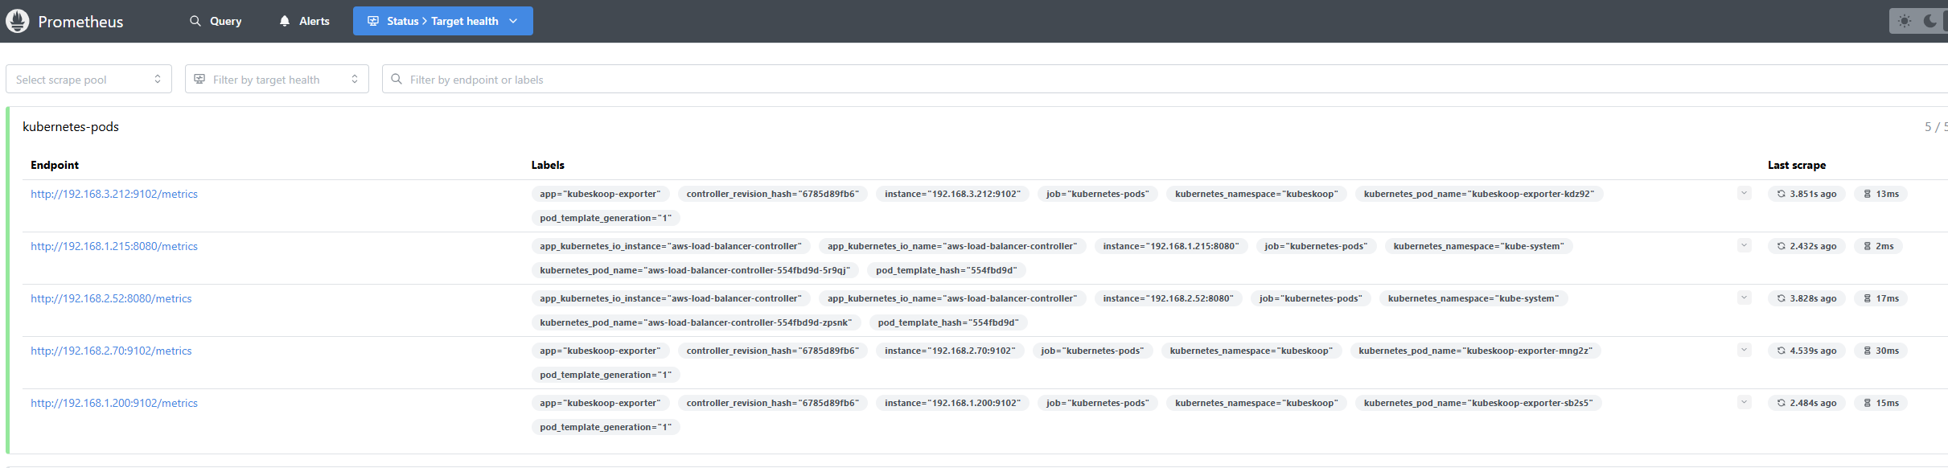Screen dimensions: 1948x468
Task: Open endpoint http://192.168.2.70:9102/metrics
Action: coord(111,351)
